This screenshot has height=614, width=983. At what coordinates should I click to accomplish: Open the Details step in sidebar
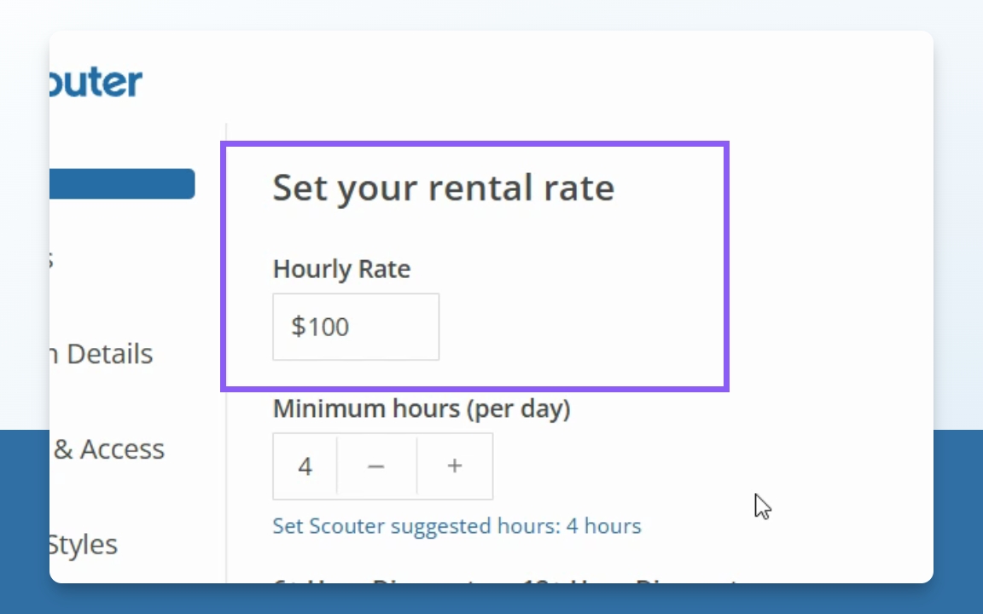[102, 354]
